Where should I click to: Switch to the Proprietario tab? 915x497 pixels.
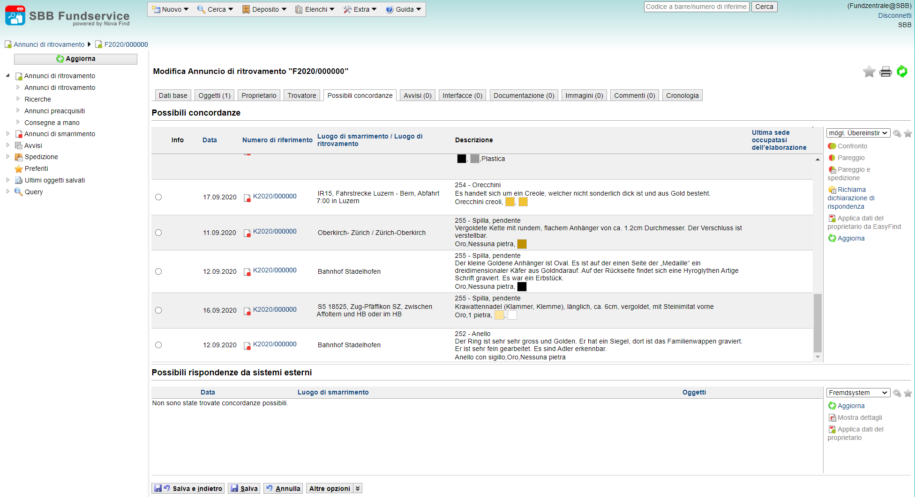[259, 95]
